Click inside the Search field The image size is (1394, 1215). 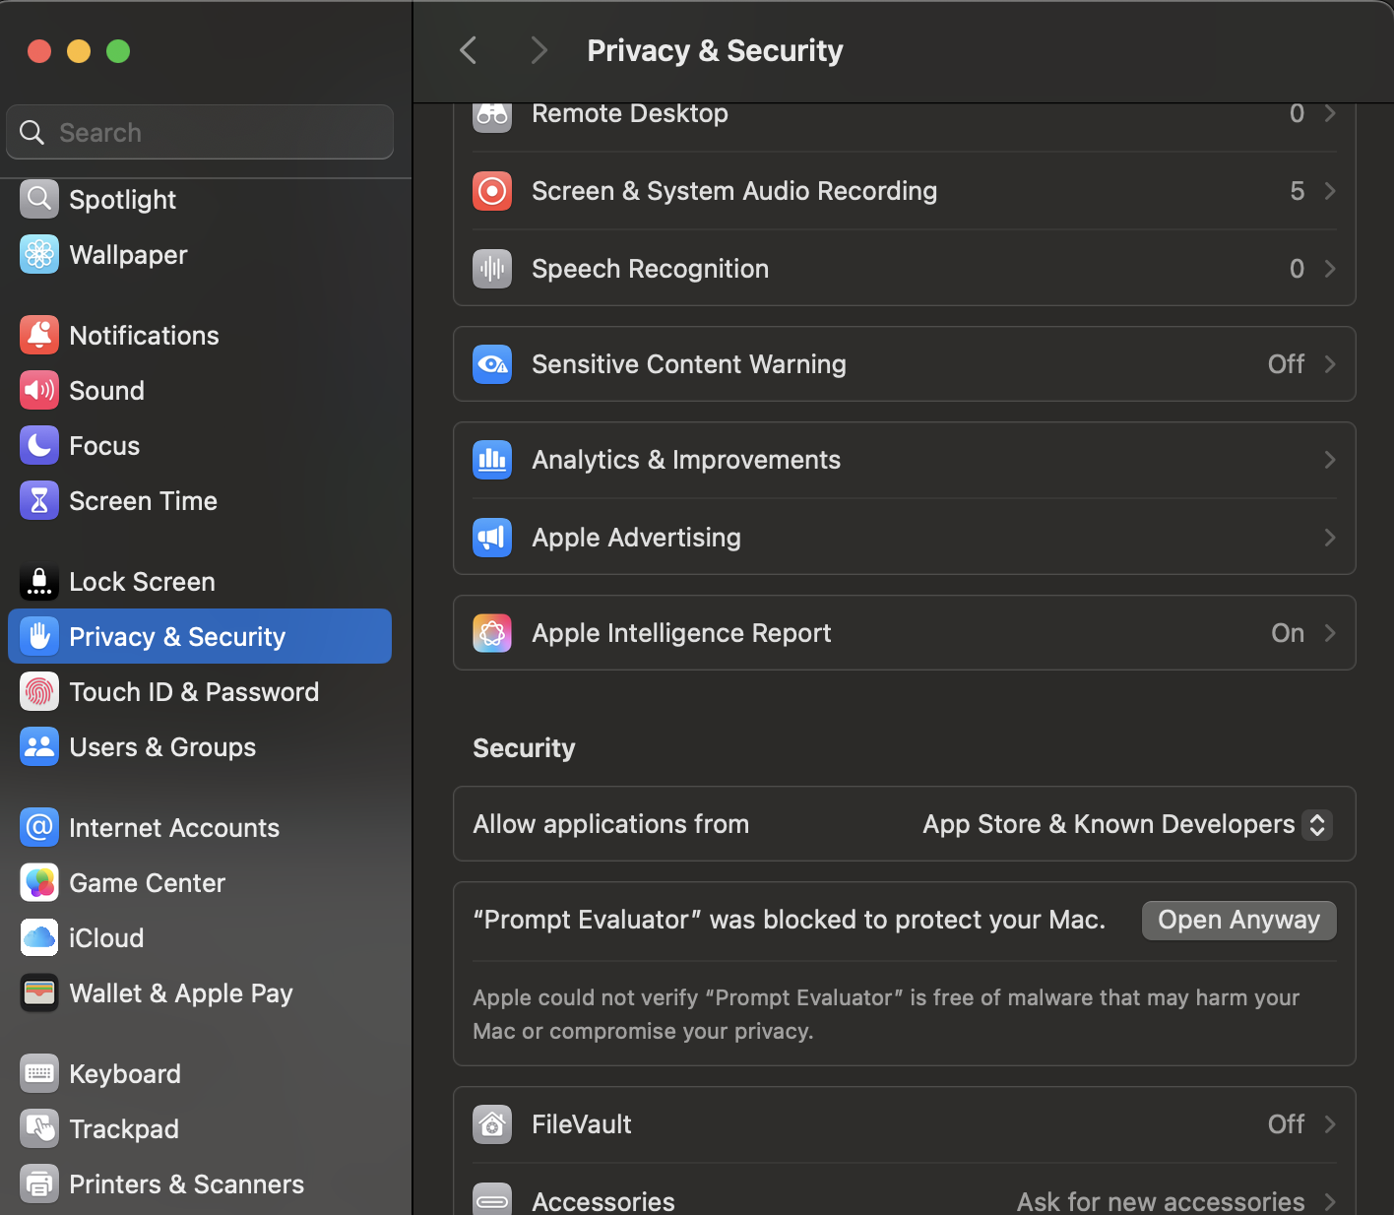[199, 132]
